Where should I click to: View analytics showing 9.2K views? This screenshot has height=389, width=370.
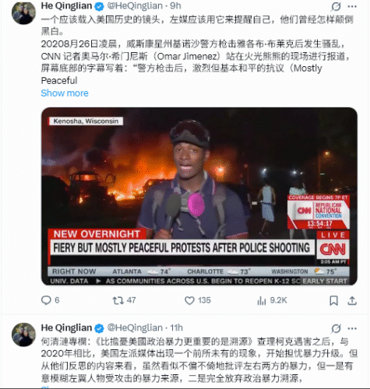[261, 300]
